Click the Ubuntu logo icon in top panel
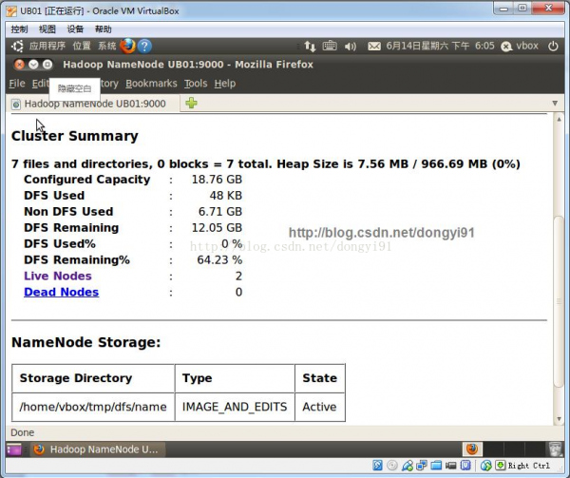 point(17,47)
